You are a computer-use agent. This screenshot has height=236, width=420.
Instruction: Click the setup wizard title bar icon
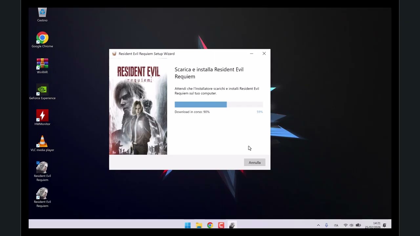click(114, 54)
